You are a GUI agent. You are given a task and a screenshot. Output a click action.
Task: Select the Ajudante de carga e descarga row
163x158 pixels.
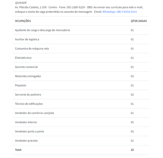(x=42, y=30)
